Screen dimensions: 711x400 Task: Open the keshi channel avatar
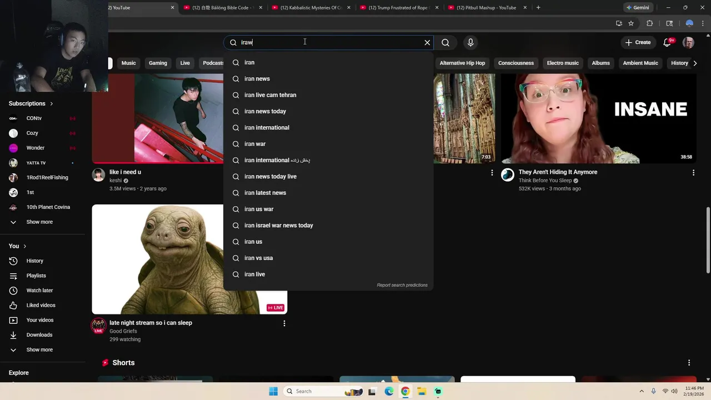pyautogui.click(x=98, y=175)
